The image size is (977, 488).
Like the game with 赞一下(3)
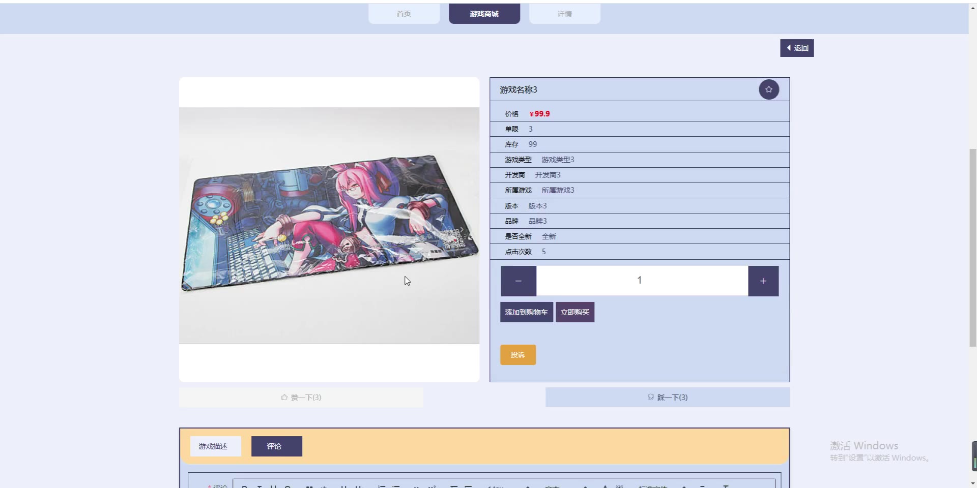[301, 398]
